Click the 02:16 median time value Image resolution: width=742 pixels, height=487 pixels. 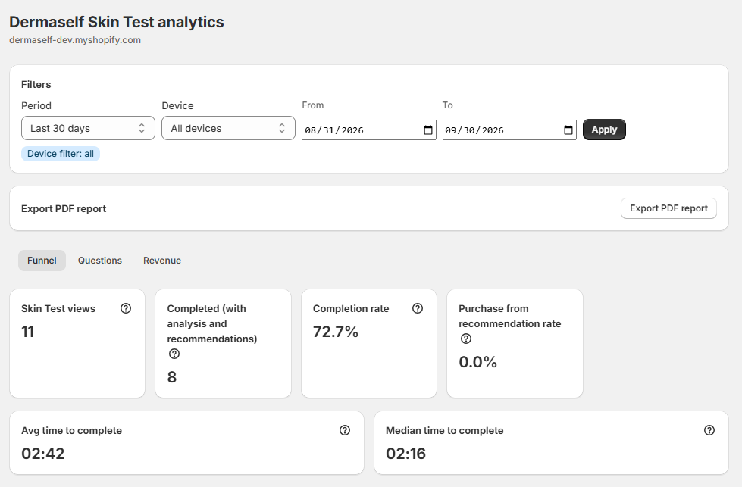click(x=405, y=454)
